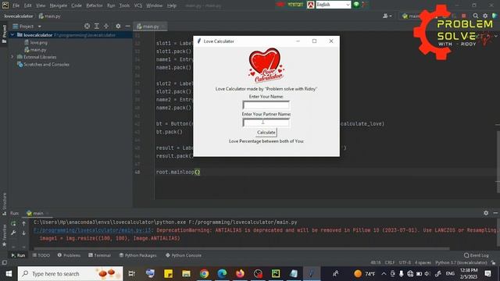Open the Python Console tab
Screen dimensions: 500x281
pos(184,255)
